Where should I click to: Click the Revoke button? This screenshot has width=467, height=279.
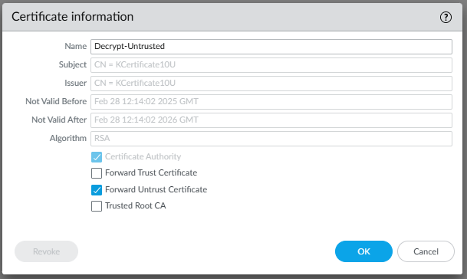tap(47, 251)
